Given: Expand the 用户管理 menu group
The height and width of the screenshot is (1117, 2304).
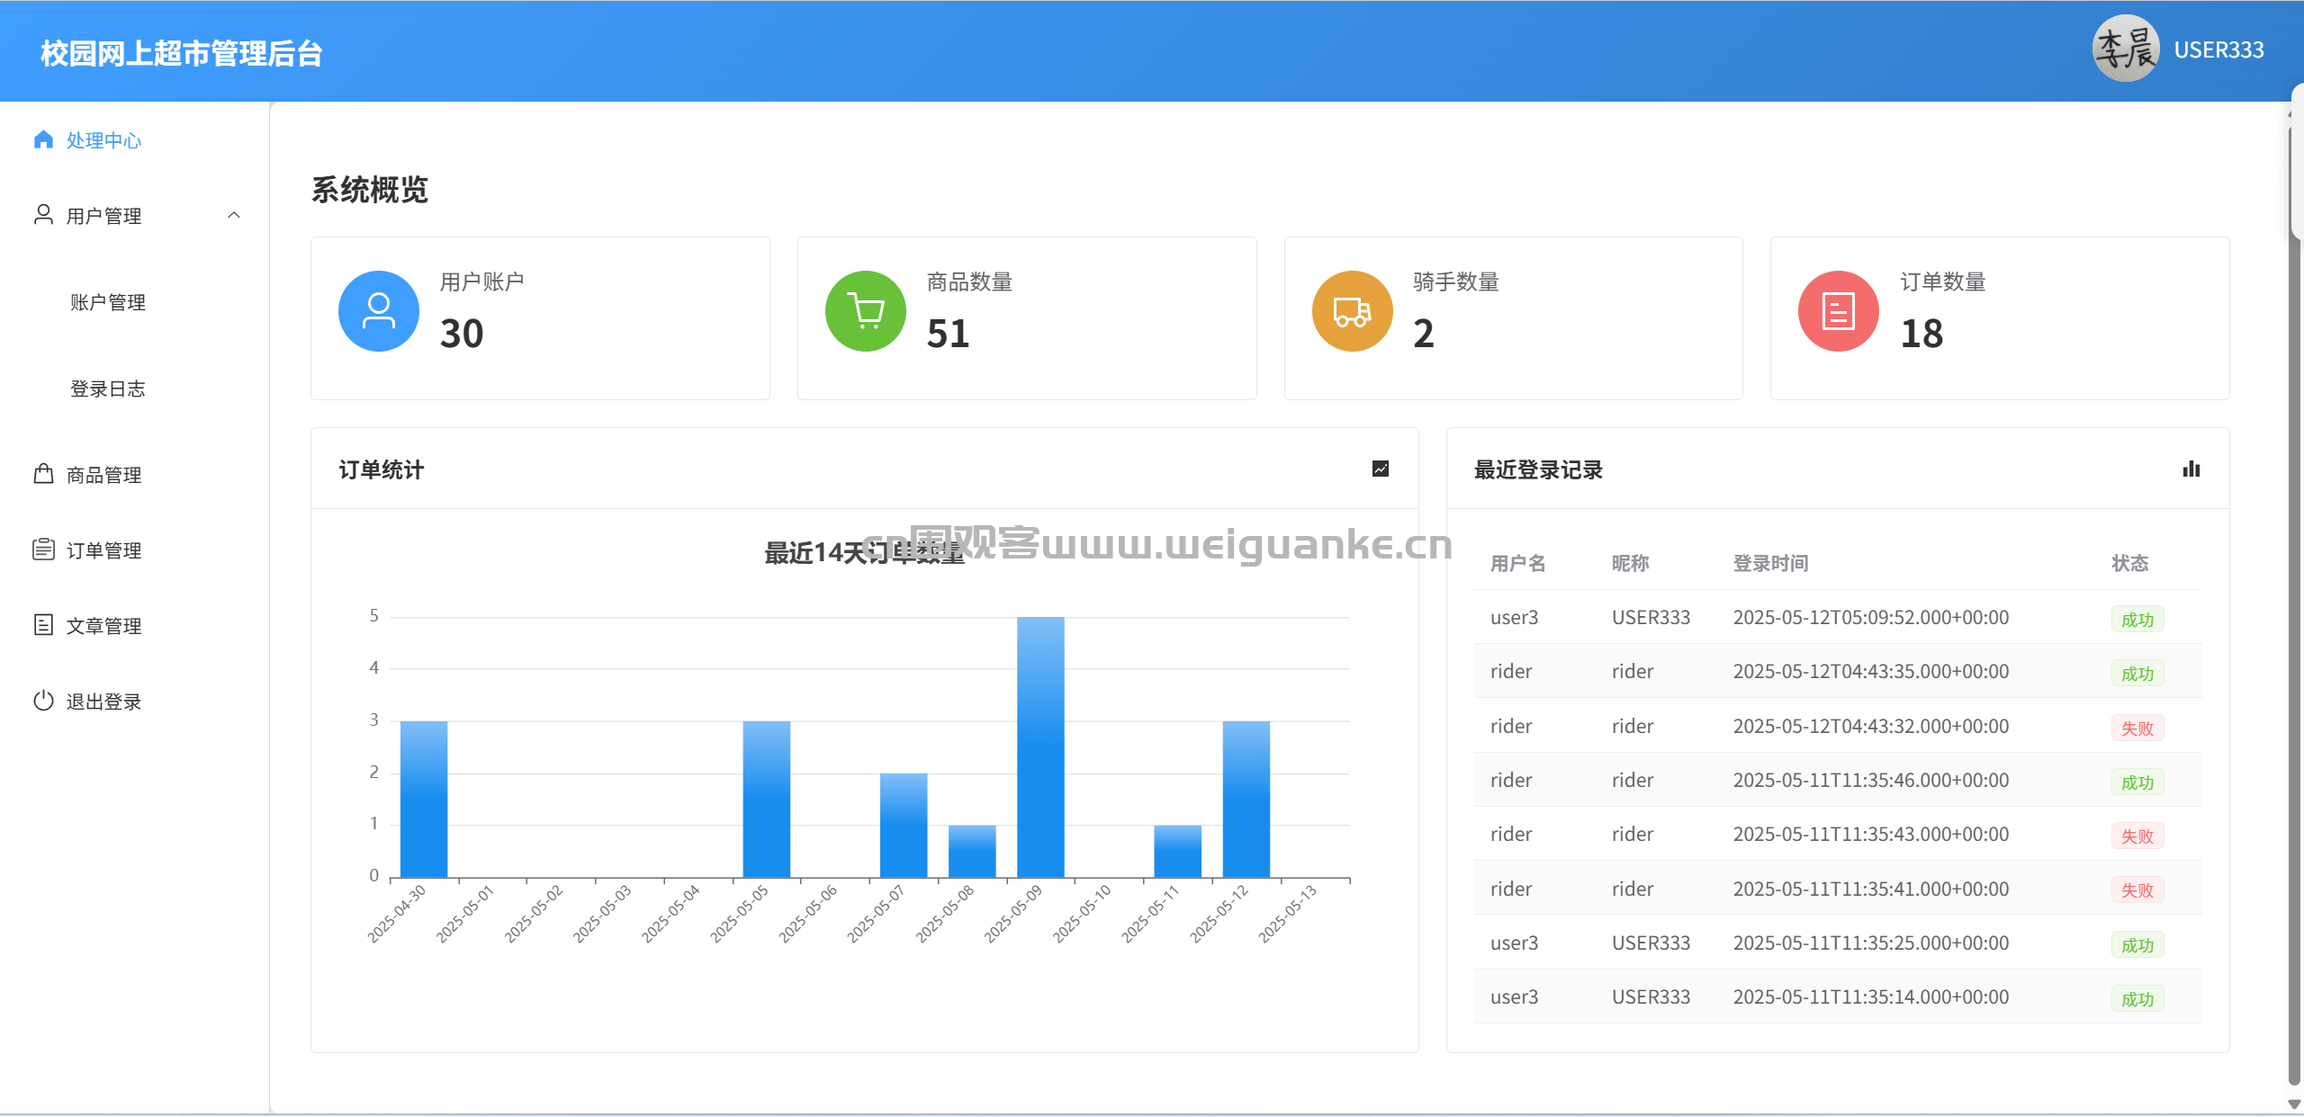Looking at the screenshot, I should pyautogui.click(x=103, y=216).
